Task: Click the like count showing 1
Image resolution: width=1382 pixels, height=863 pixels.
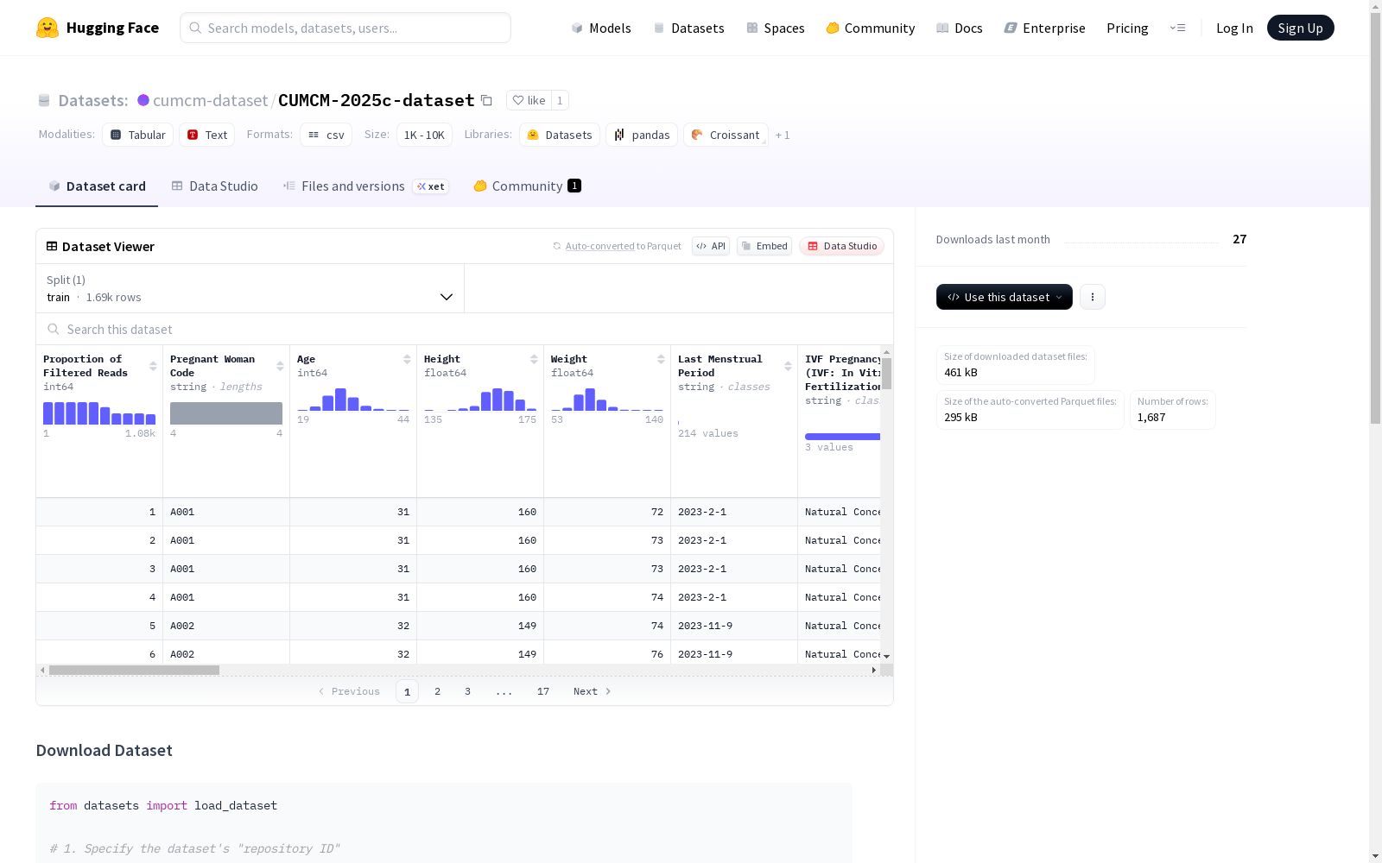Action: tap(560, 100)
